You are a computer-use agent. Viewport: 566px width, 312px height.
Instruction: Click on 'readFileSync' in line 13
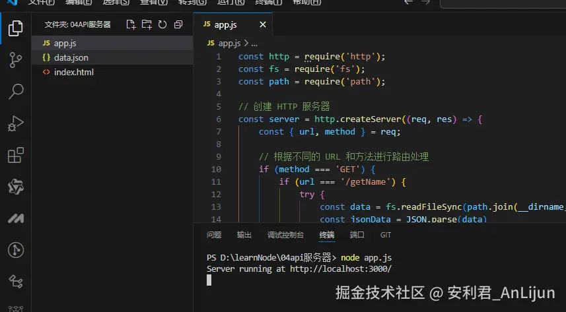click(x=431, y=207)
